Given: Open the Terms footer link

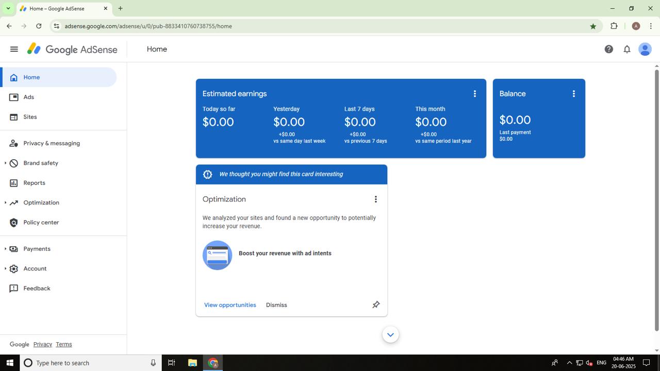Looking at the screenshot, I should coord(64,344).
